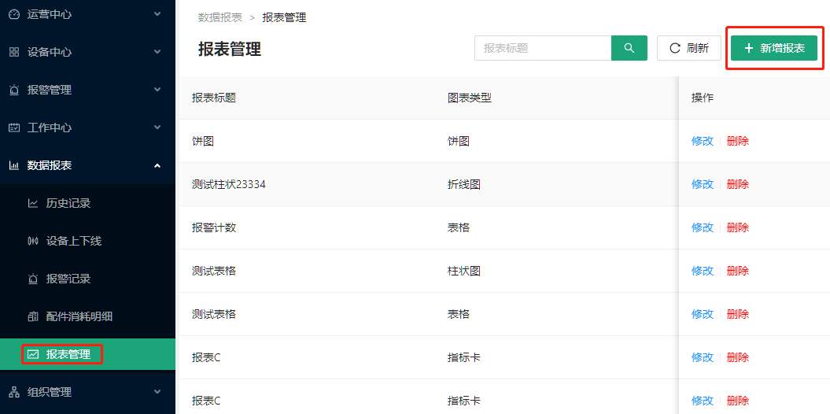
Task: Focus the 报表标题 search input field
Action: click(x=543, y=48)
